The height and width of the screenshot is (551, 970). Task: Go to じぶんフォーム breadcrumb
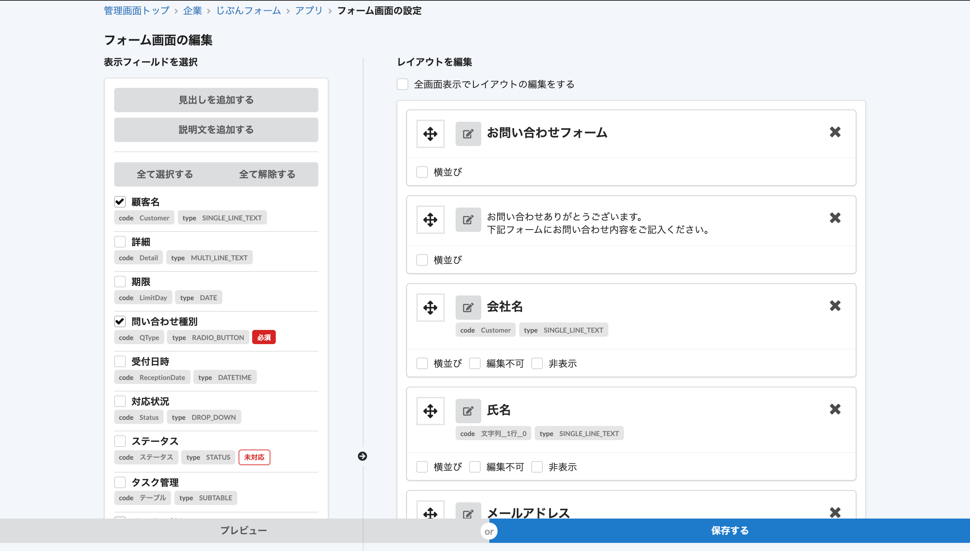tap(248, 10)
